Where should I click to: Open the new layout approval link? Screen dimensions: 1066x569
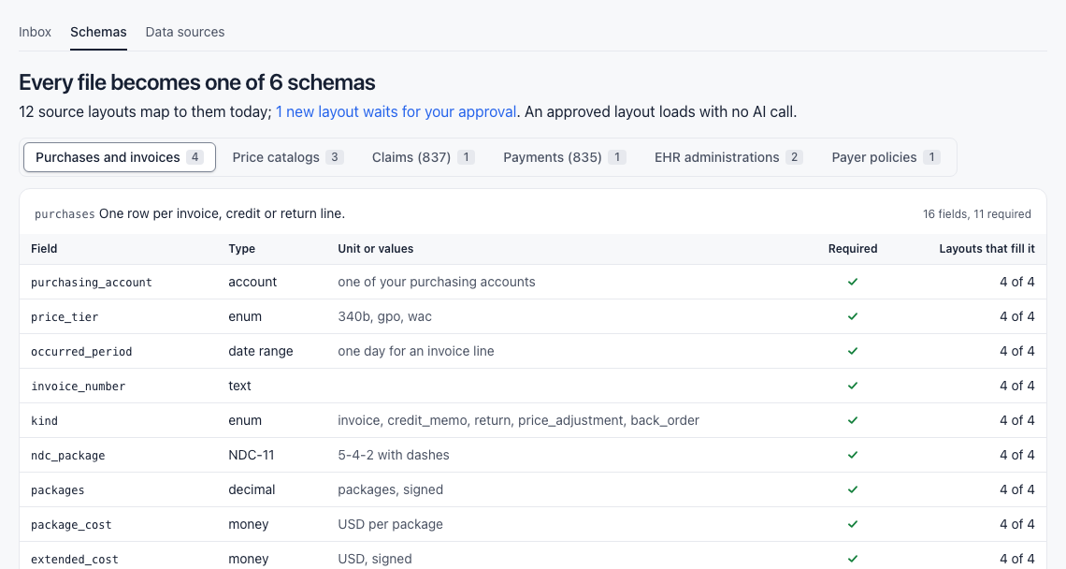click(396, 111)
